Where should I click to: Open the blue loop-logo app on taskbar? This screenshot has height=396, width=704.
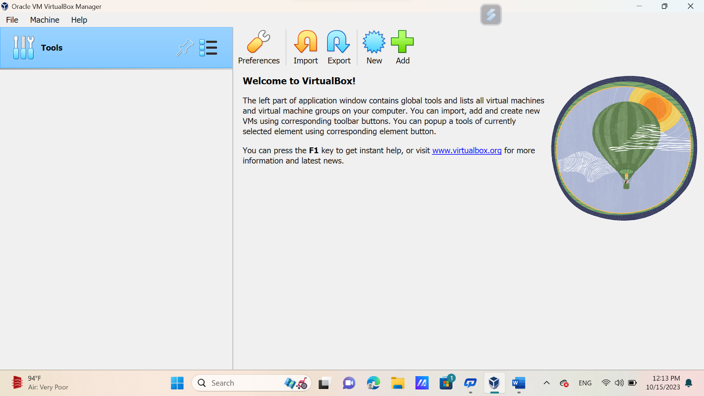(470, 383)
